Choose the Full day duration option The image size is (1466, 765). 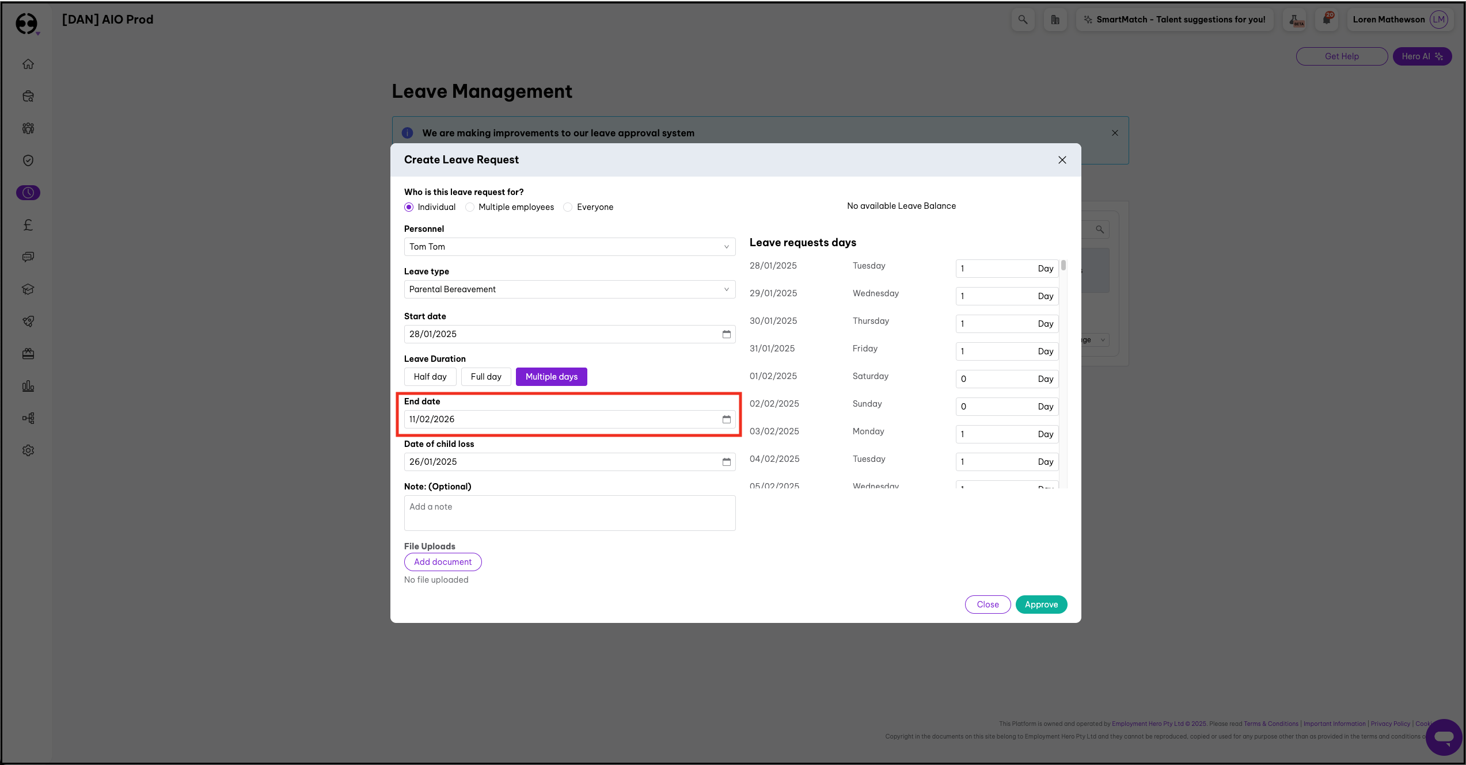point(485,377)
